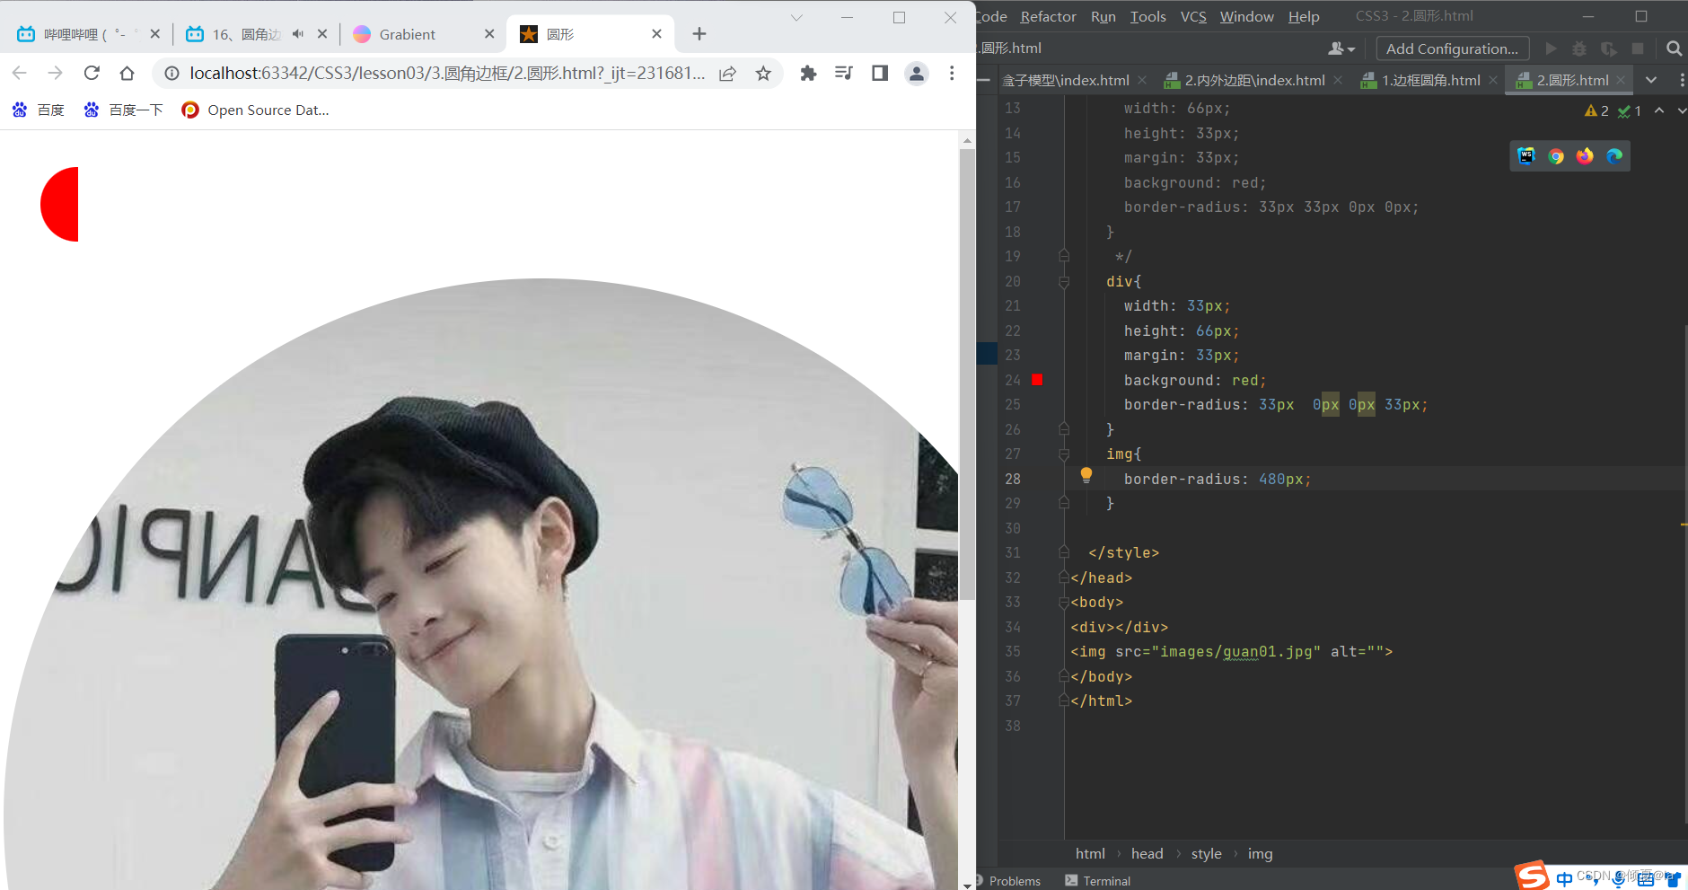1688x890 pixels.
Task: Bookmark this page with star icon
Action: (763, 73)
